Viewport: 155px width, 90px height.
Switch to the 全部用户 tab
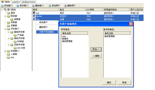click(x=16, y=2)
